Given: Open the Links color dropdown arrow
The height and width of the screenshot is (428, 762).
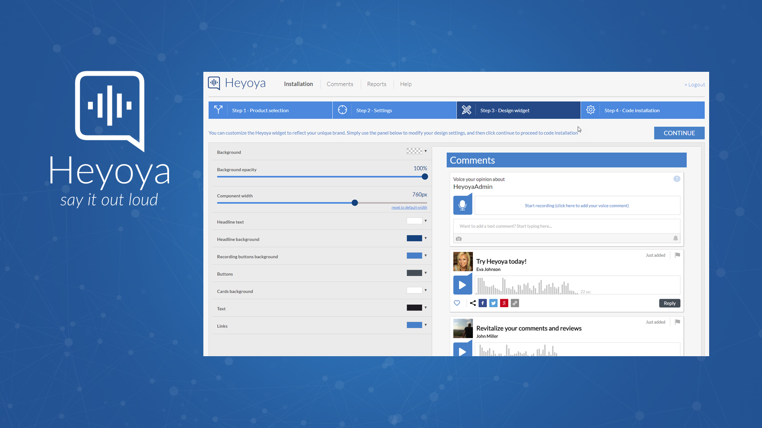Looking at the screenshot, I should (426, 325).
